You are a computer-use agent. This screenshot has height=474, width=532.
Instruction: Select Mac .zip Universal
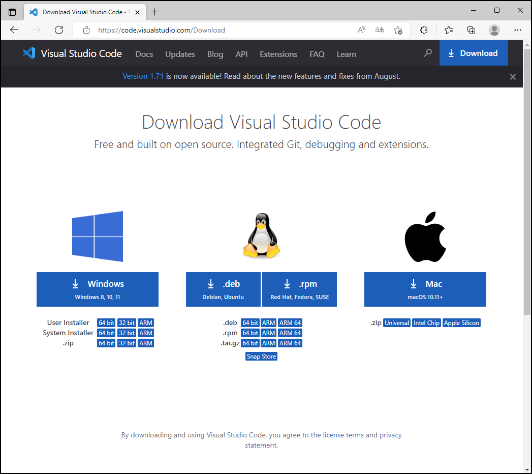pos(397,323)
